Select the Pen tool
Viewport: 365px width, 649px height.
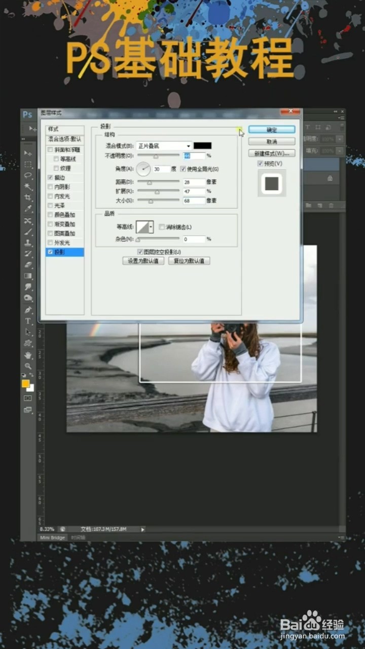pyautogui.click(x=28, y=310)
